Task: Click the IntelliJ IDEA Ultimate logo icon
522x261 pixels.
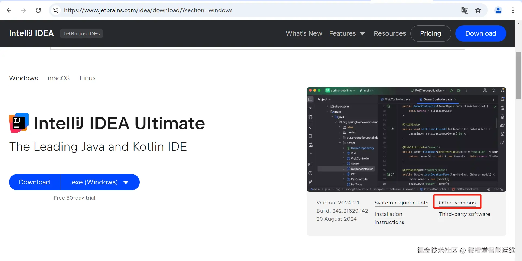Action: point(19,123)
